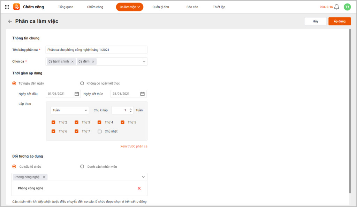The width and height of the screenshot is (357, 207).
Task: Uncheck the Thứ 2 checkbox
Action: tap(53, 122)
